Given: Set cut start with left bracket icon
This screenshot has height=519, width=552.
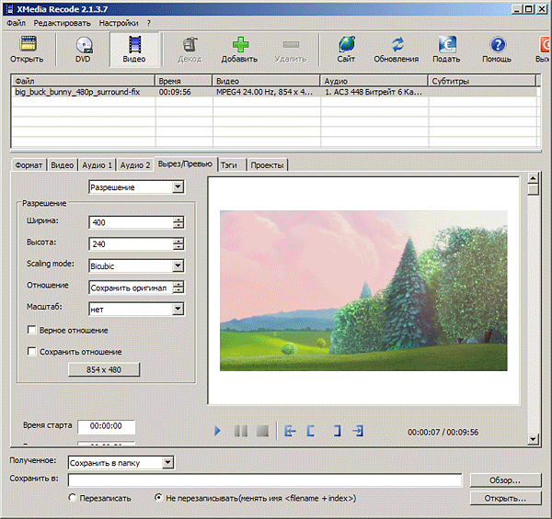Looking at the screenshot, I should (x=311, y=431).
